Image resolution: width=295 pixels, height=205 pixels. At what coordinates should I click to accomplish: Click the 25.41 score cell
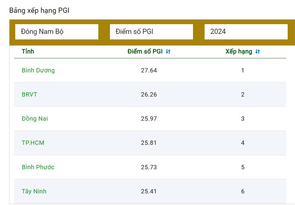click(x=149, y=191)
